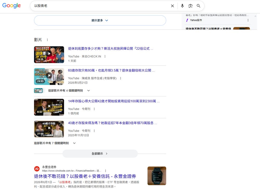Click the scrollbar up arrow in right panel

click(255, 16)
